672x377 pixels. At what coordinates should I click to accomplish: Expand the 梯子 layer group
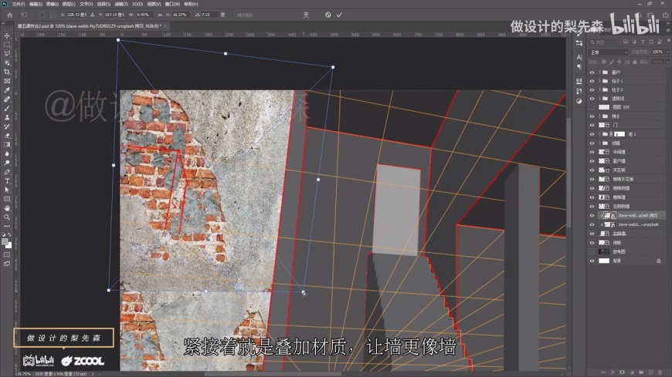pyautogui.click(x=599, y=116)
